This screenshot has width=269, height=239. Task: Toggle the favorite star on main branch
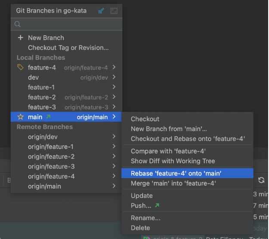(20, 117)
